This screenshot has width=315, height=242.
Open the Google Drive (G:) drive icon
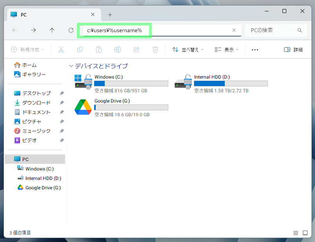pos(83,107)
